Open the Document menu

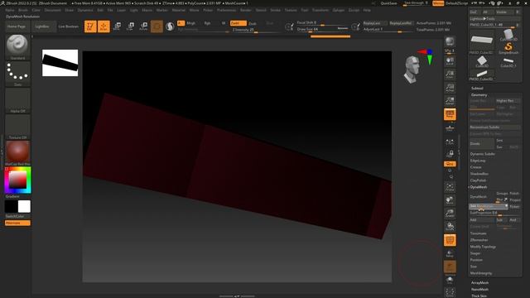pyautogui.click(x=53, y=10)
